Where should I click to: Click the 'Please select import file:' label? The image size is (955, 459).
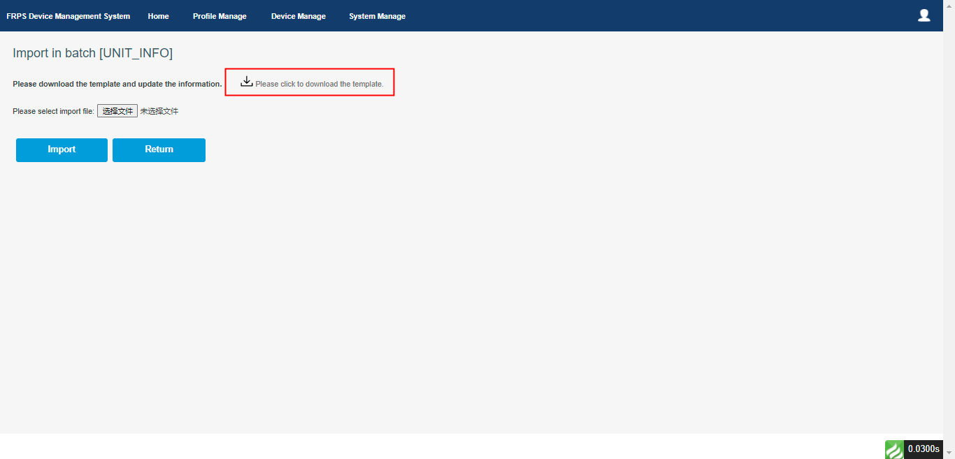click(x=53, y=111)
